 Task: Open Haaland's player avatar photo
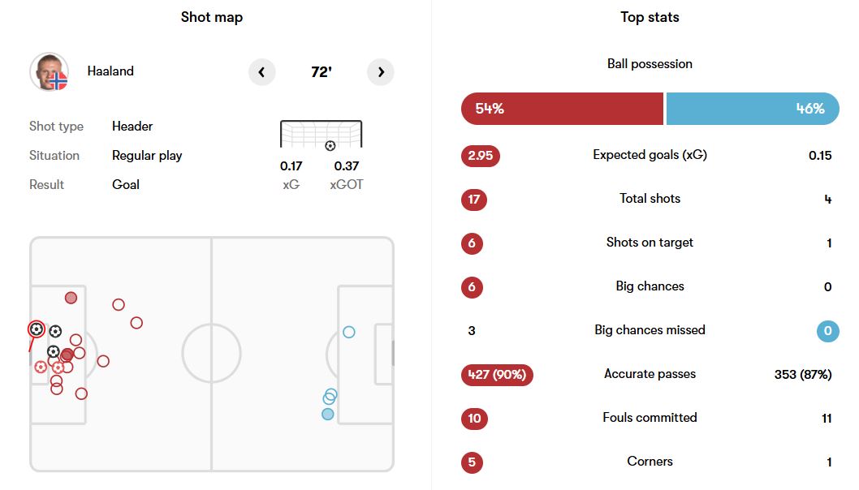pos(50,72)
